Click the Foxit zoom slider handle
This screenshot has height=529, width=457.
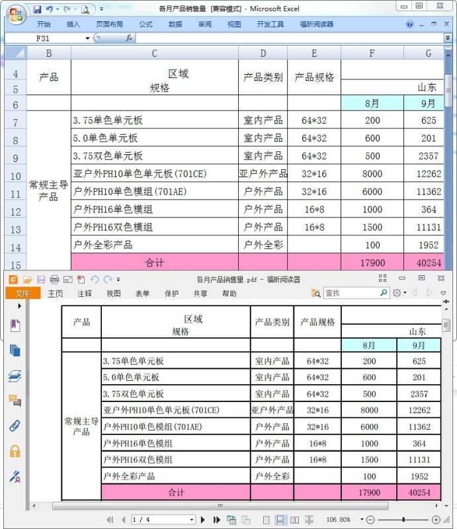tap(403, 520)
